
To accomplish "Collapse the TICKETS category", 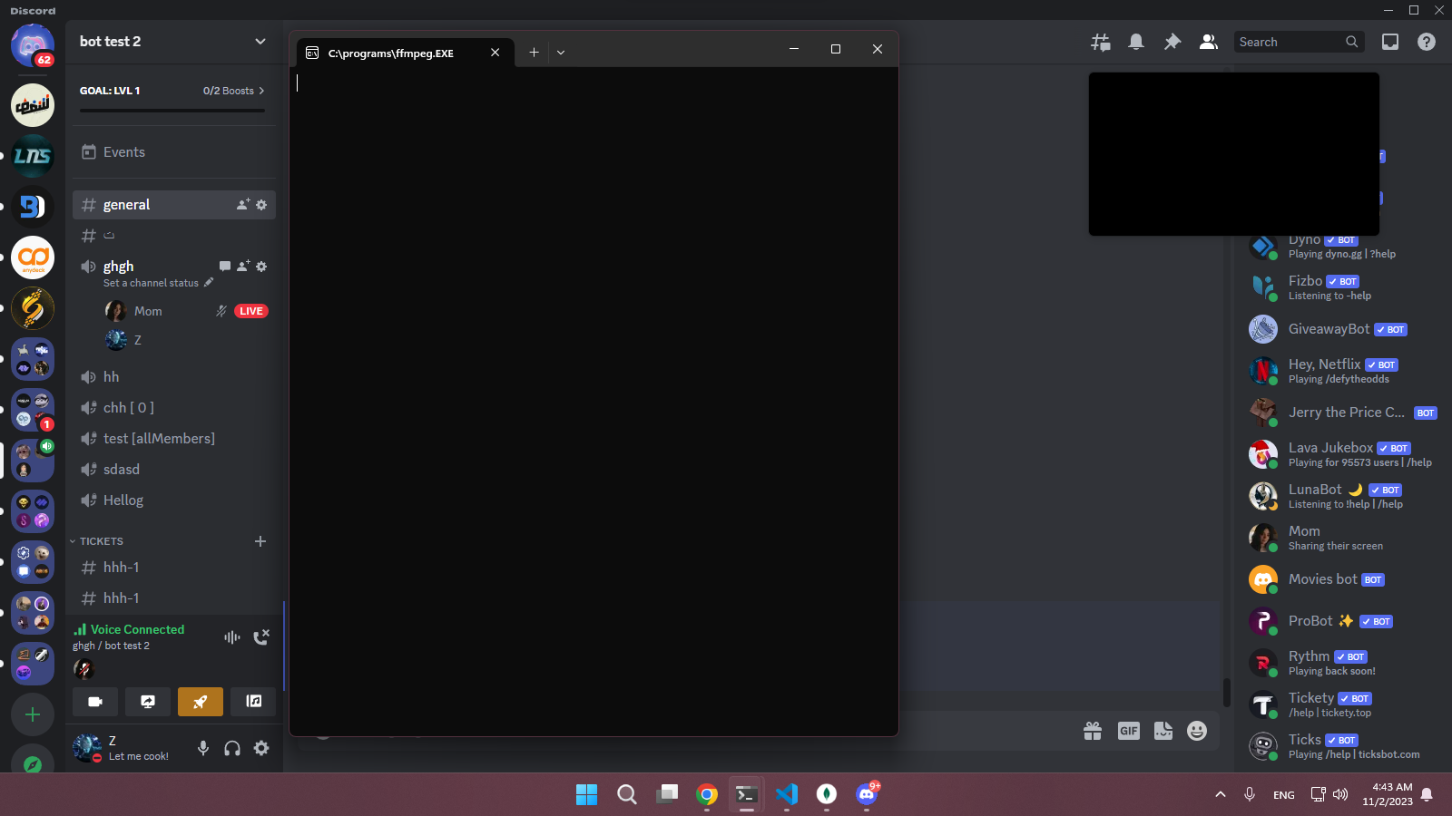I will 101,541.
